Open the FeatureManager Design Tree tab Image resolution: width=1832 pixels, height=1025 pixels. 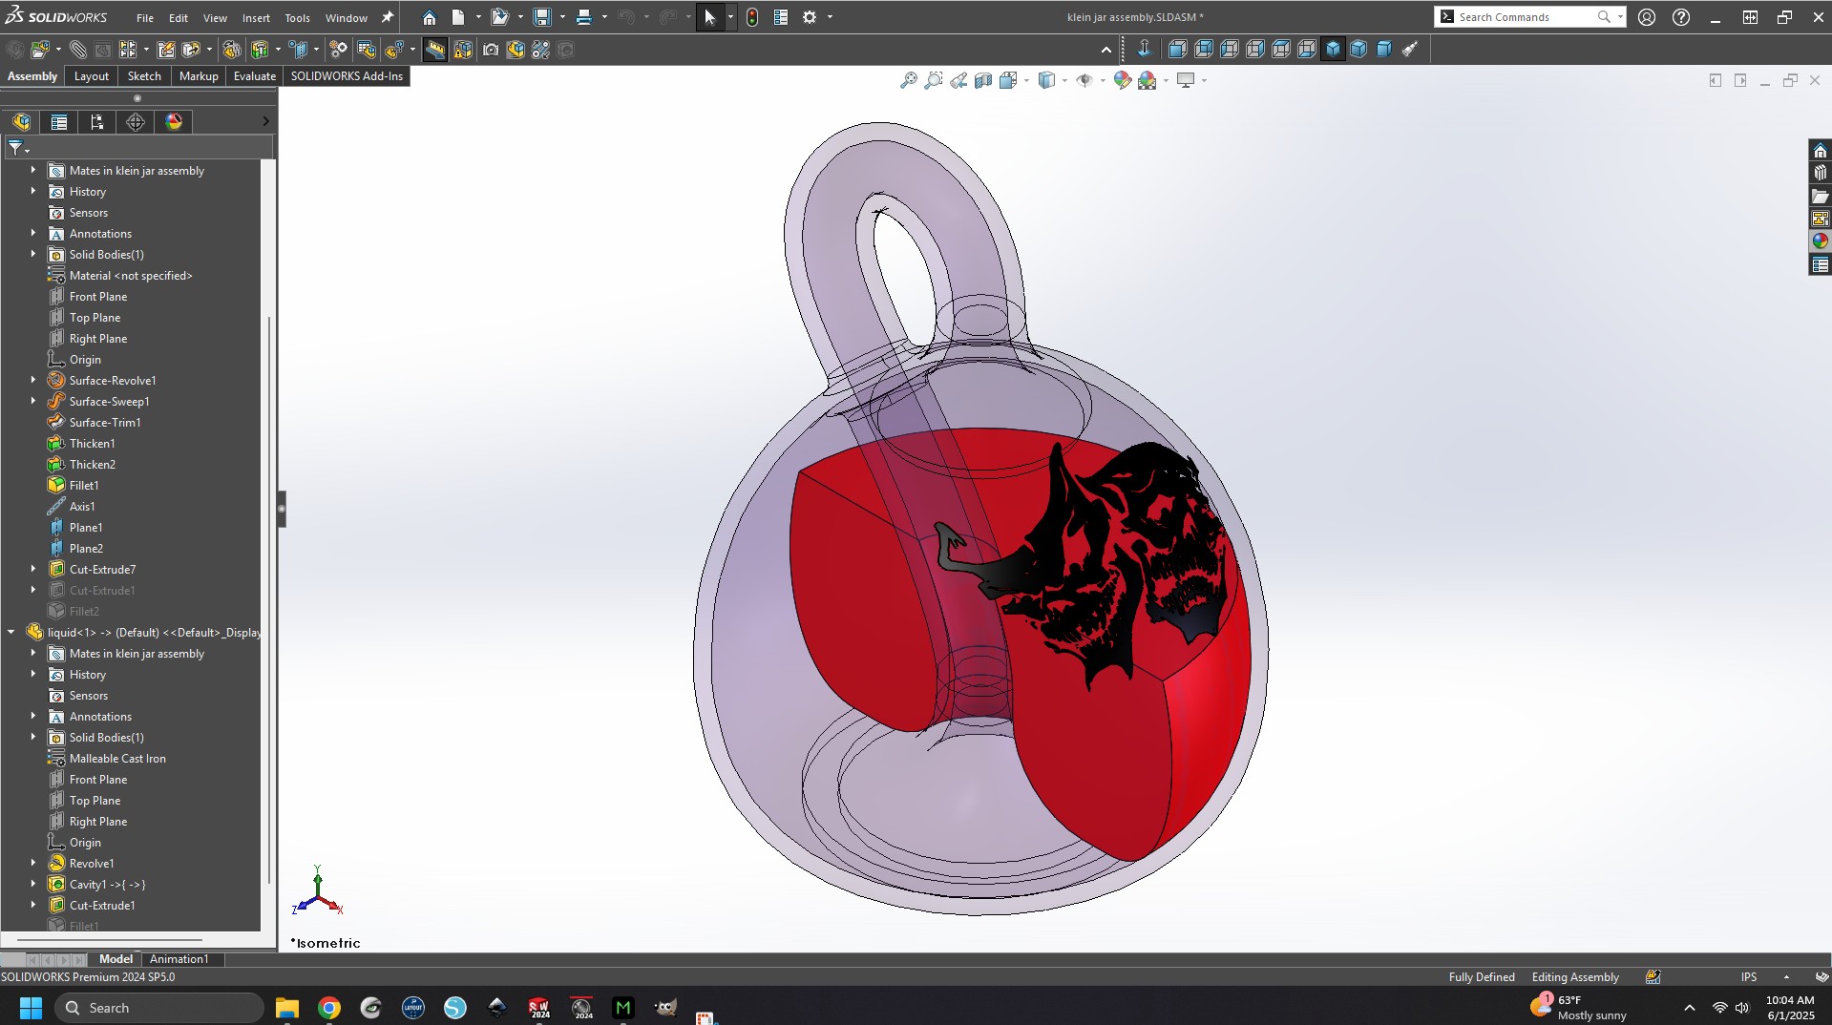click(21, 121)
